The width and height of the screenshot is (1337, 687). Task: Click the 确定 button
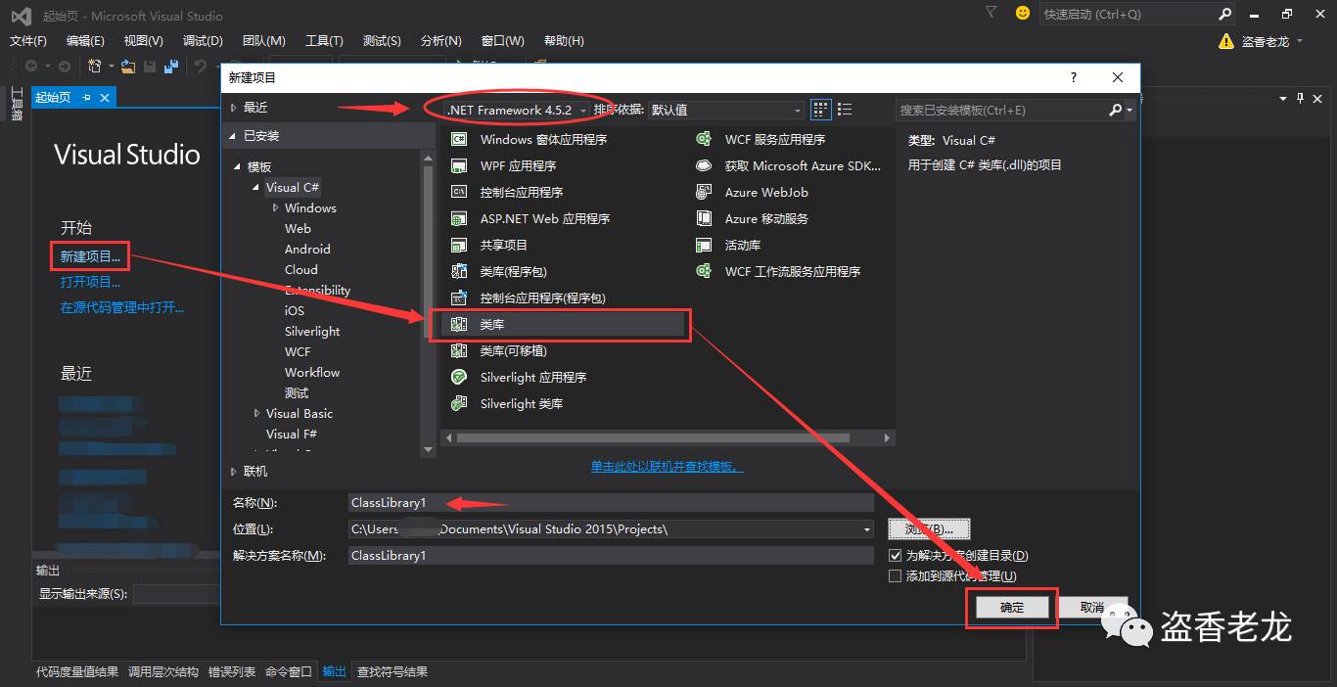pyautogui.click(x=1012, y=608)
